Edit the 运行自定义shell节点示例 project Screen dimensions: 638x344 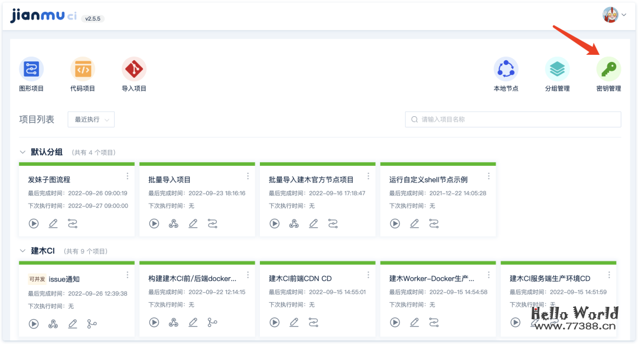tap(415, 223)
